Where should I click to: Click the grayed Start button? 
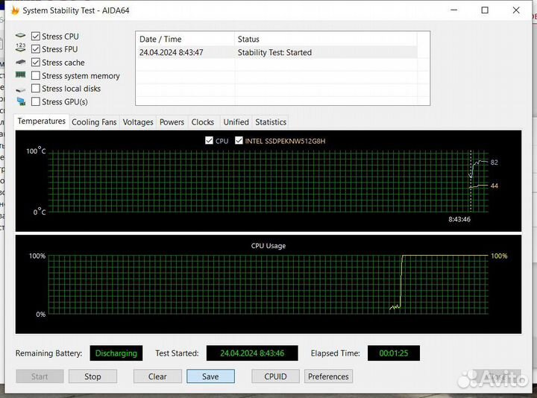coord(40,376)
